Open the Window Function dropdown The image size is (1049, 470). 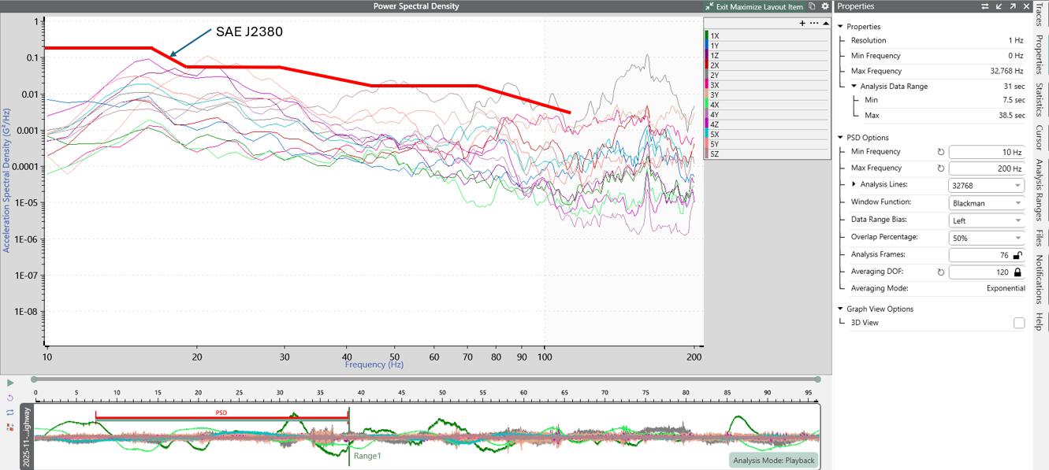tap(986, 203)
